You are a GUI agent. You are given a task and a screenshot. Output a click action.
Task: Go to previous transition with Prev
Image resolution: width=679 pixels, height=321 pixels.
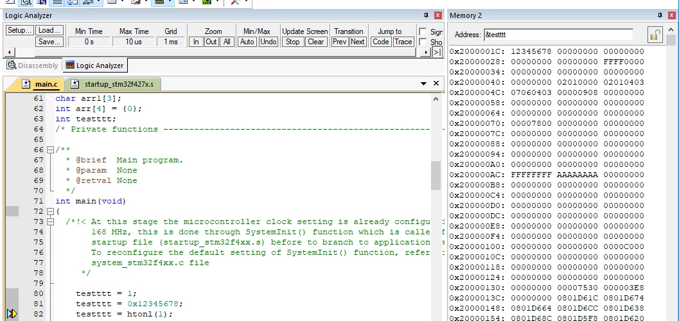tap(340, 42)
